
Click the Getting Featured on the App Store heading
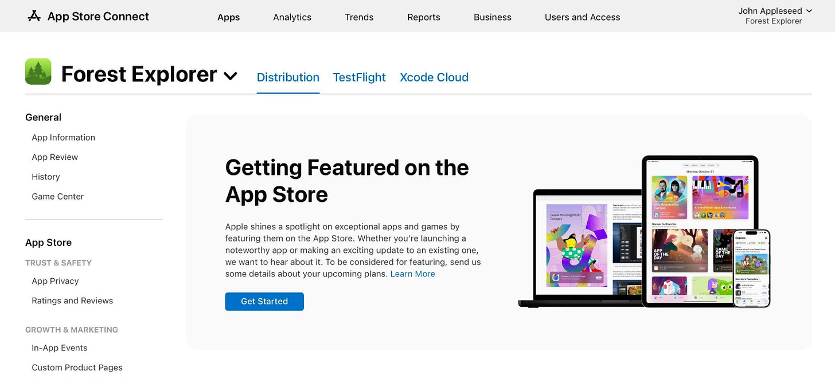coord(347,181)
